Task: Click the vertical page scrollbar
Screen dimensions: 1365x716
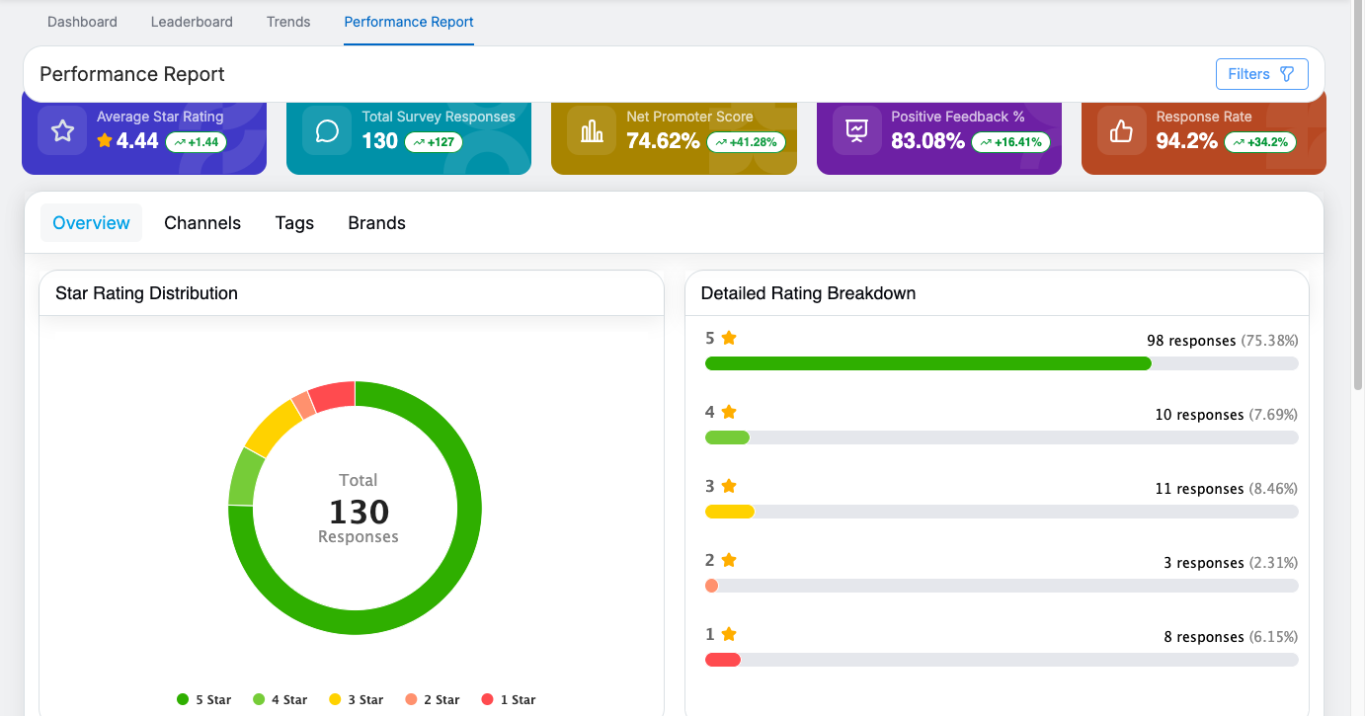Action: point(1357,198)
